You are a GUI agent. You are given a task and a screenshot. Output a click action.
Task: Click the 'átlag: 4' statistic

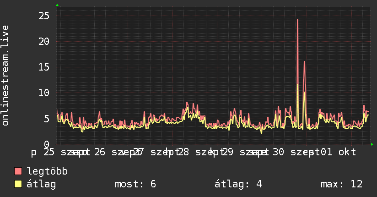coord(238,184)
